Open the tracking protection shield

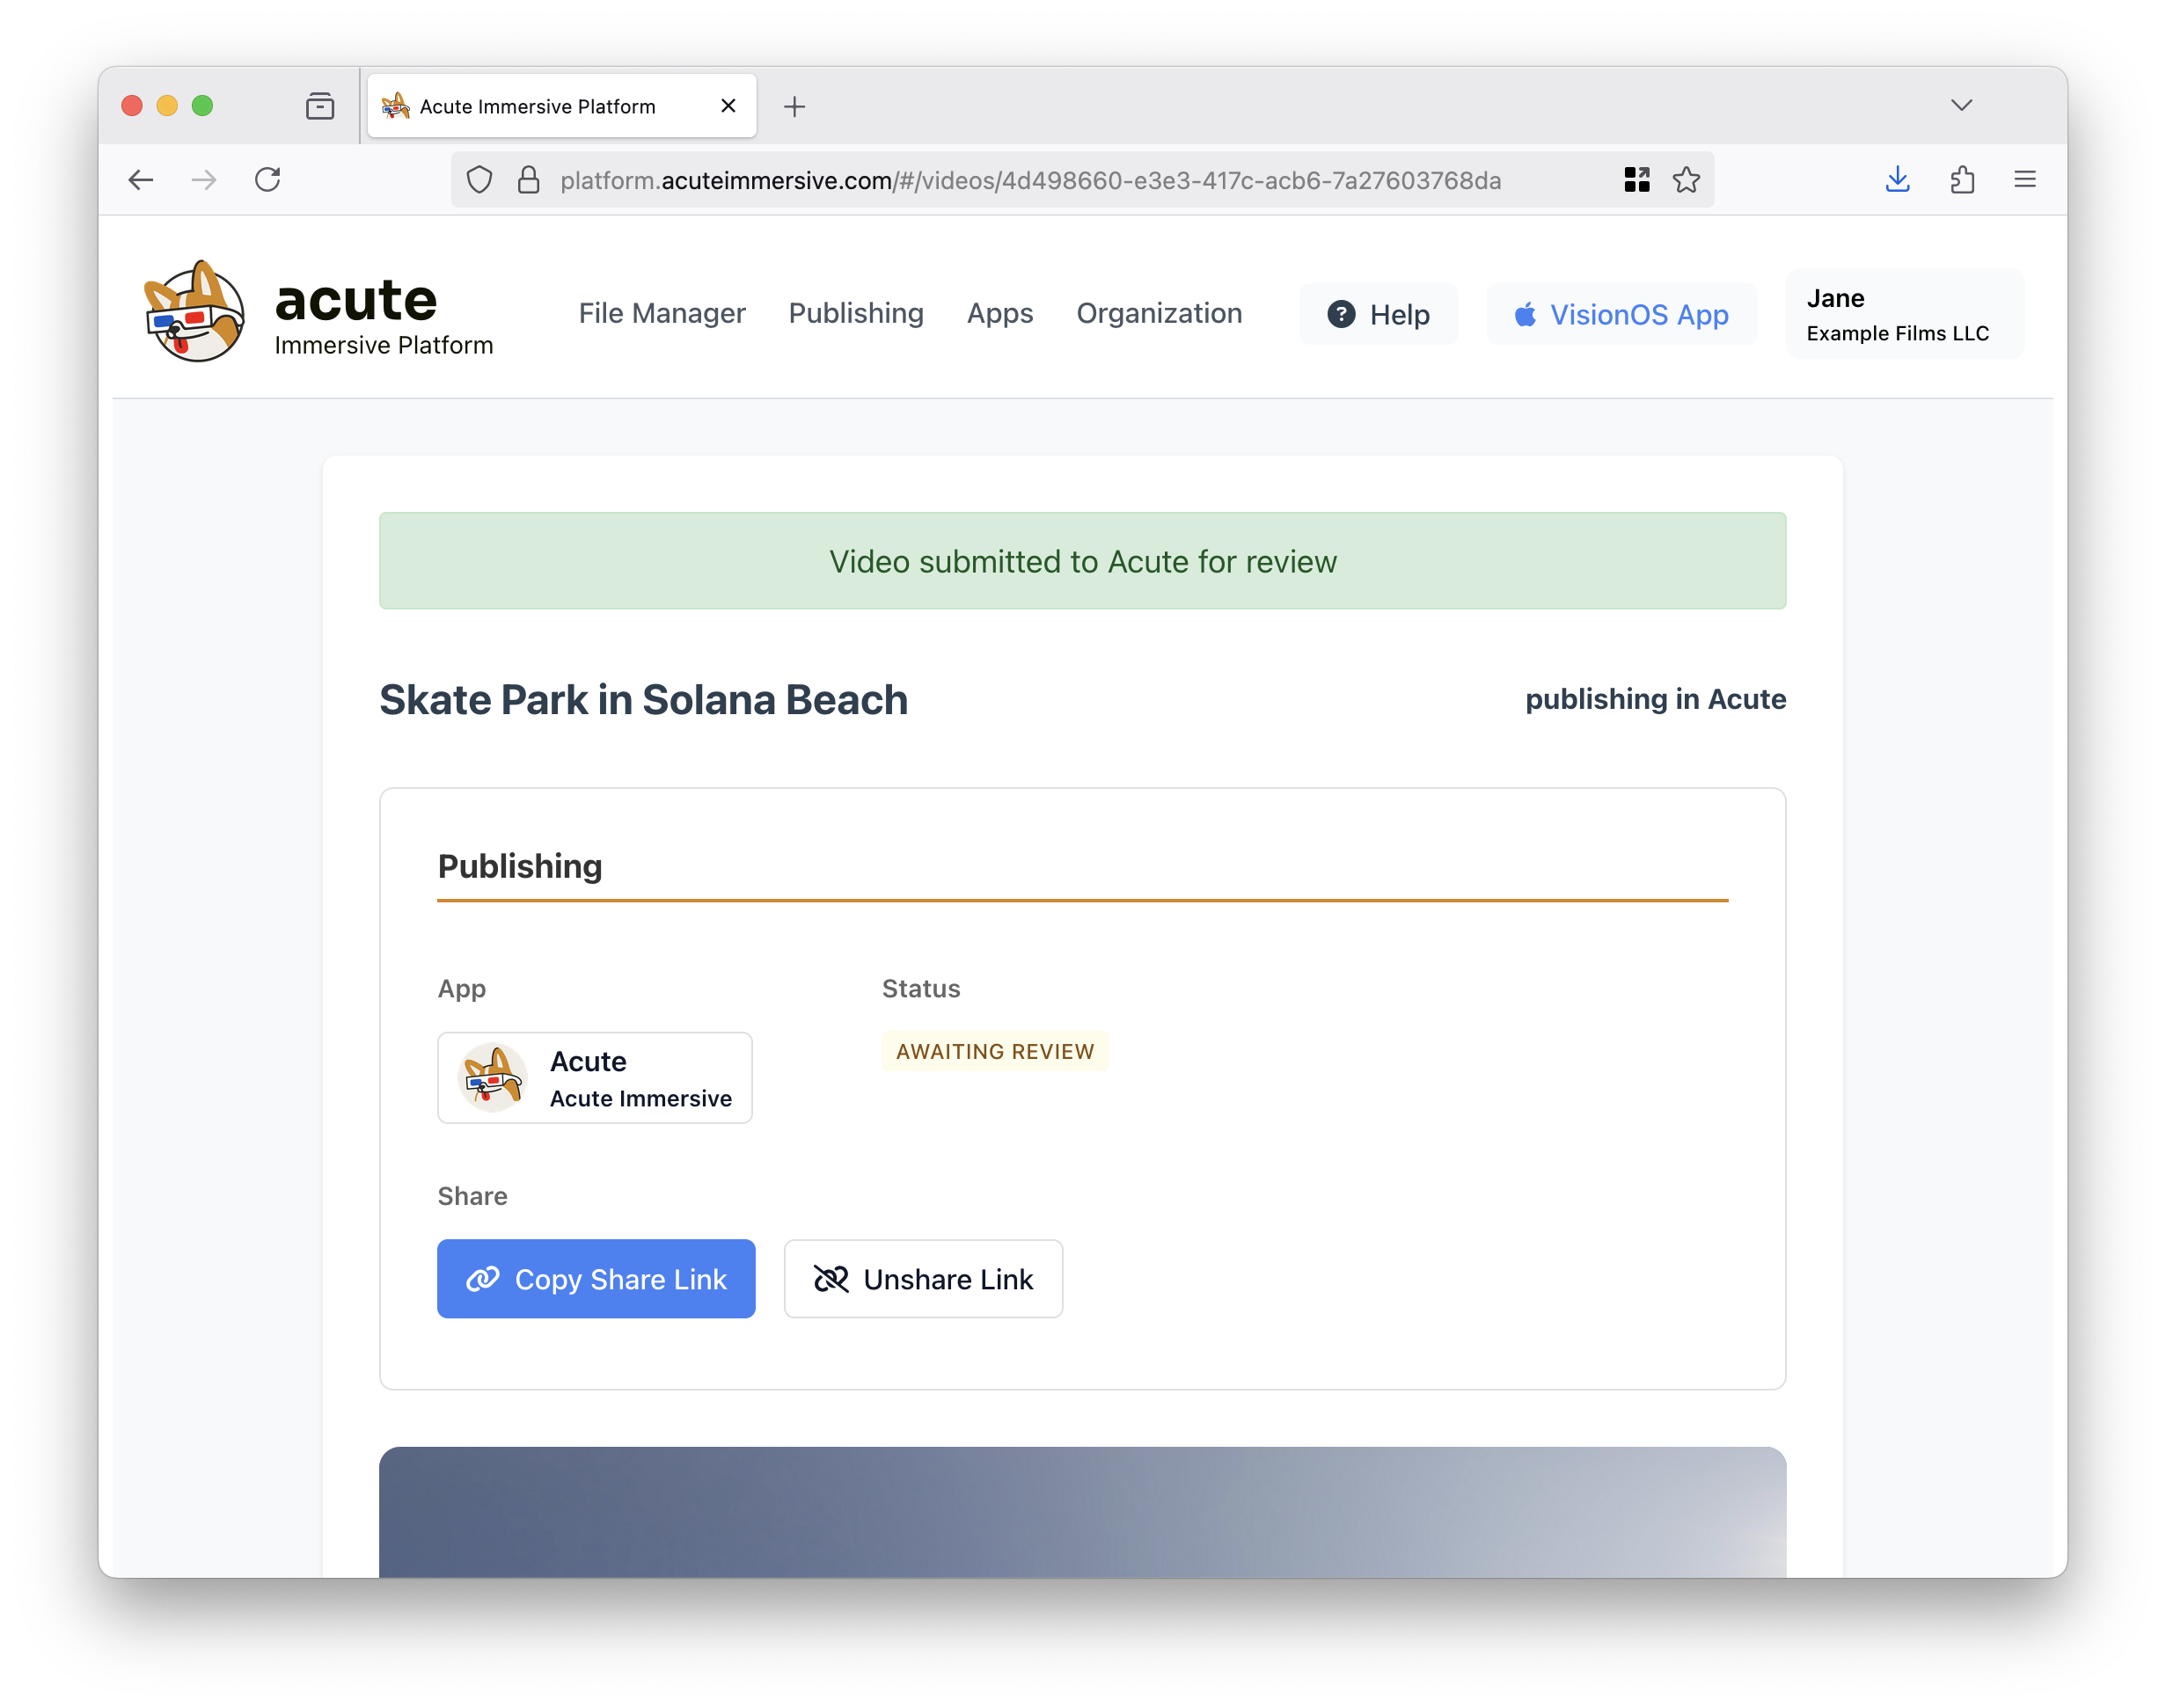pos(479,180)
